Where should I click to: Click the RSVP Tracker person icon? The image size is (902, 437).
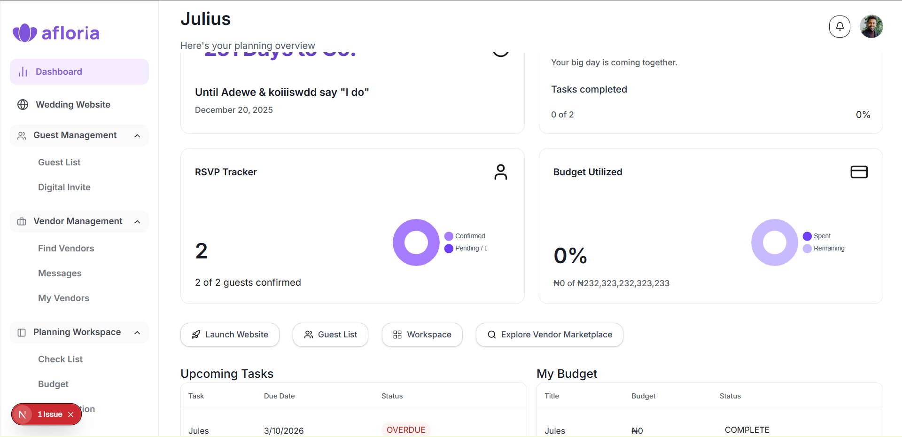click(x=501, y=172)
